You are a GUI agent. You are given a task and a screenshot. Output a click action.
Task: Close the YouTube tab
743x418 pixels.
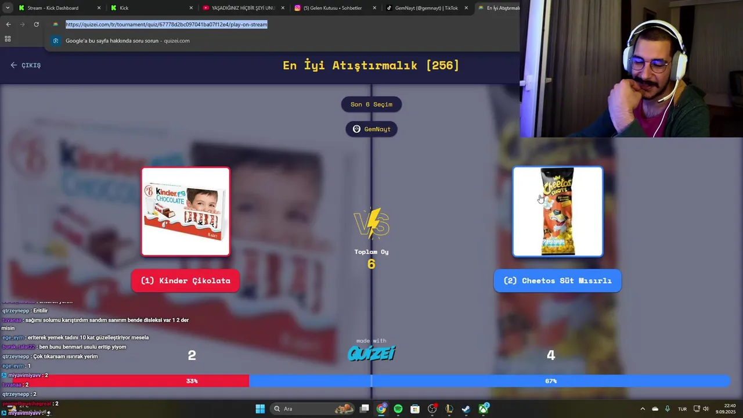[x=283, y=8]
